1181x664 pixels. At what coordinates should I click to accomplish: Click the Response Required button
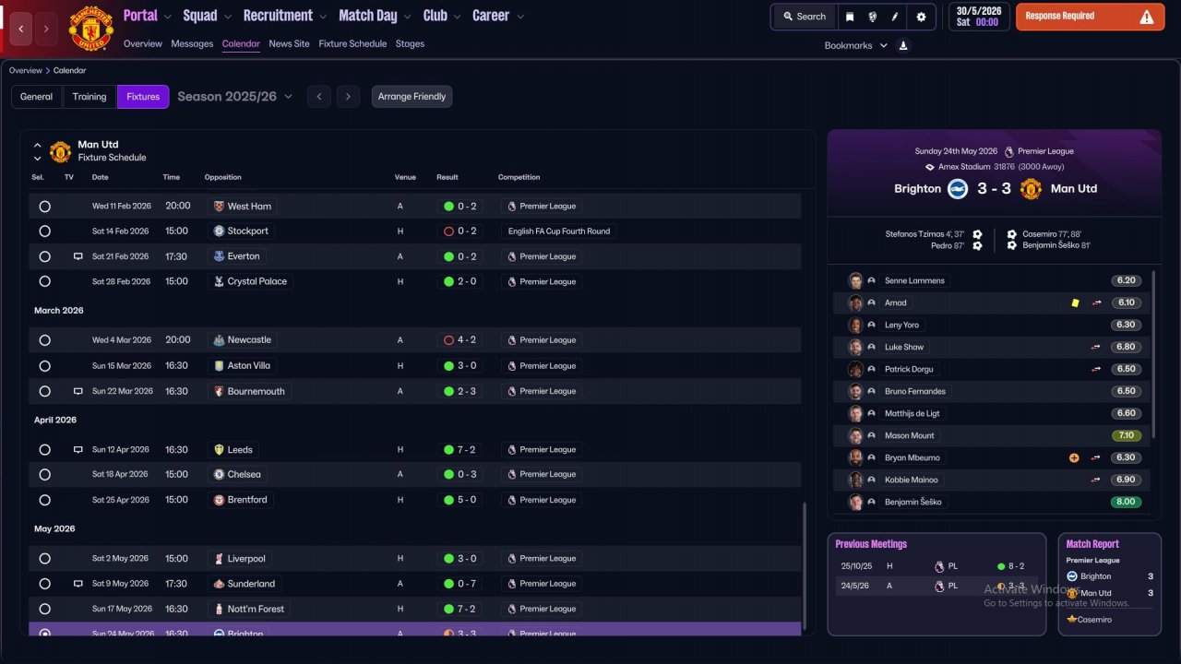point(1090,17)
